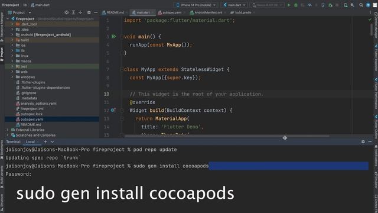Open main.dart run configuration dropdown
The height and width of the screenshot is (213, 378).
[234, 5]
